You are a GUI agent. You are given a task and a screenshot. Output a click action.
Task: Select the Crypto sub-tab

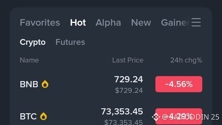coord(33,42)
